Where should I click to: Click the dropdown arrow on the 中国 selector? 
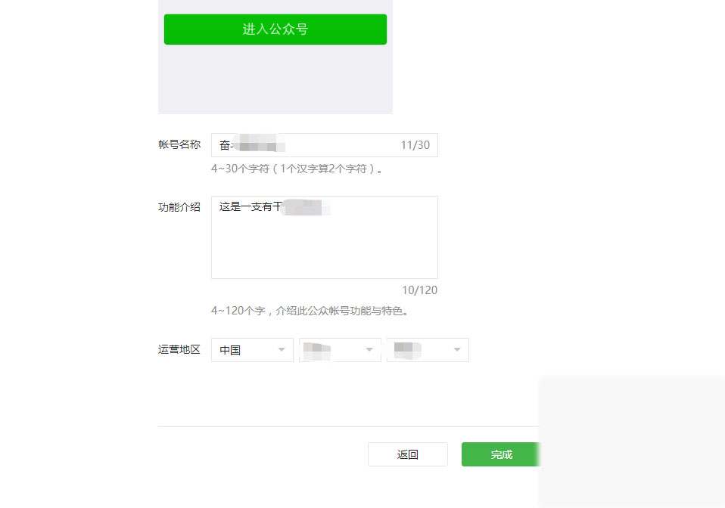(x=280, y=349)
